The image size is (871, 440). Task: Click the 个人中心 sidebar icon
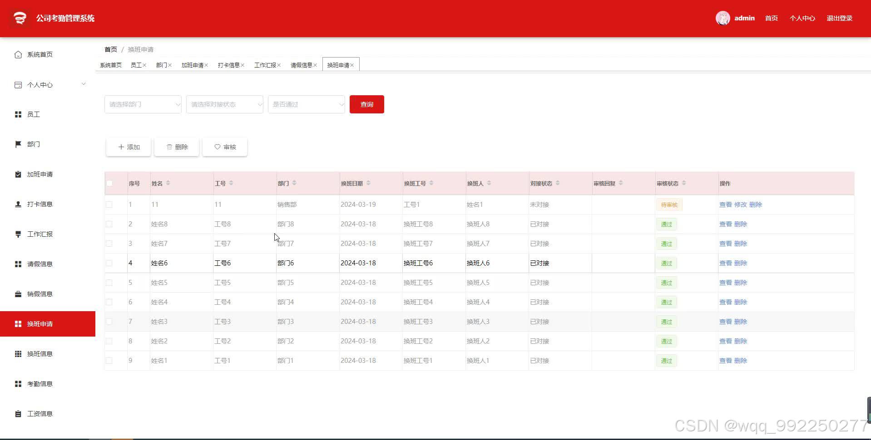click(18, 85)
